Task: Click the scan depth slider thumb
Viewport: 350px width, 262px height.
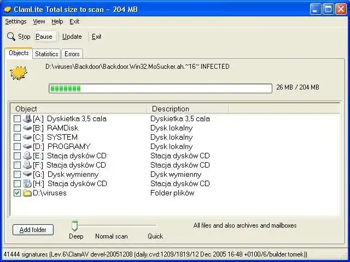Action: coord(74,226)
